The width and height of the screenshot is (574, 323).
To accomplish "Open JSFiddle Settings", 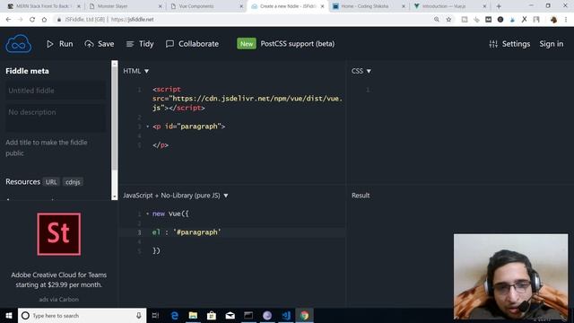I will click(x=509, y=44).
